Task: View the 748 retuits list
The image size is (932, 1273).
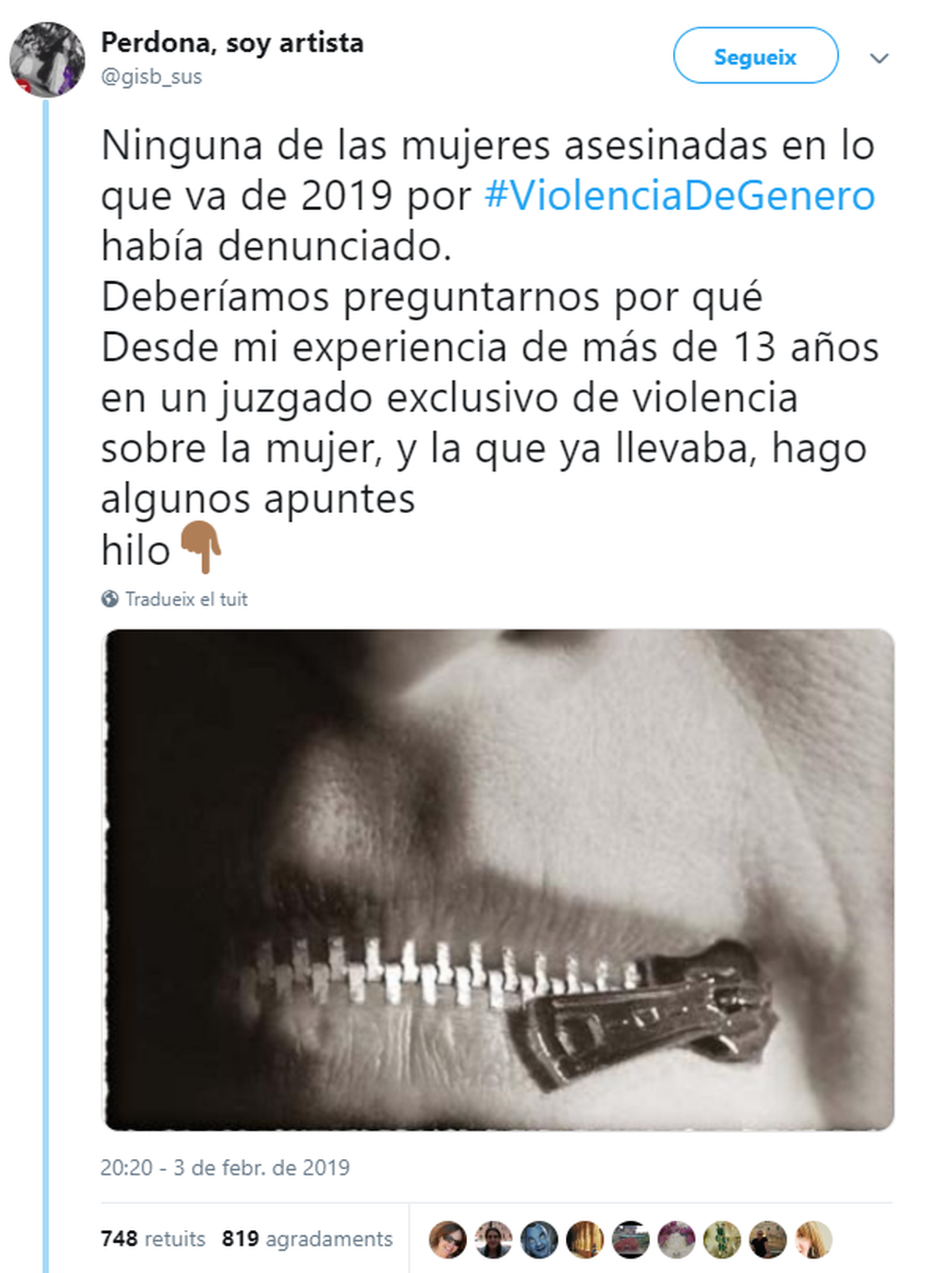Action: click(x=153, y=1238)
